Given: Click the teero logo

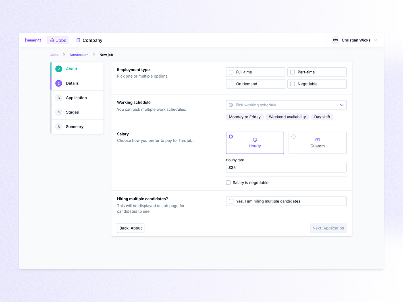Looking at the screenshot, I should [33, 40].
